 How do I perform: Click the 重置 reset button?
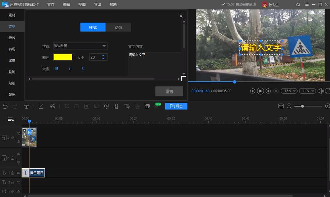tap(169, 91)
